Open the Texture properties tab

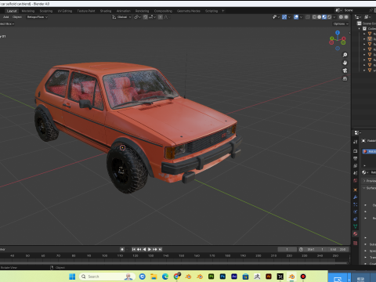click(356, 243)
